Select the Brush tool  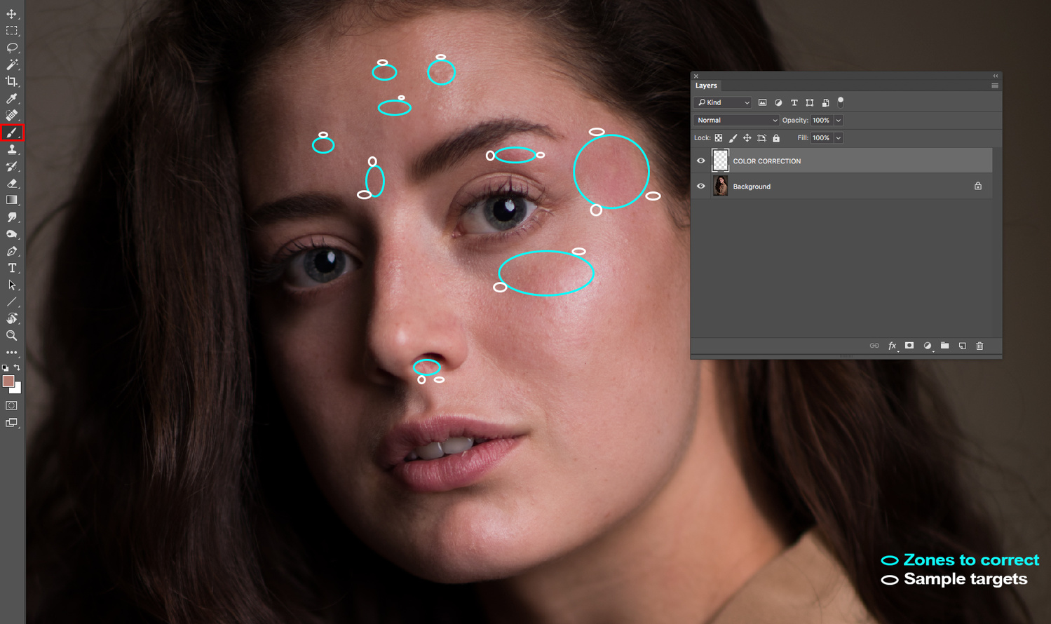[x=12, y=133]
